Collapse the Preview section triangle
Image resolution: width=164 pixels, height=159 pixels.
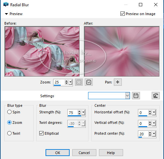click(6, 14)
